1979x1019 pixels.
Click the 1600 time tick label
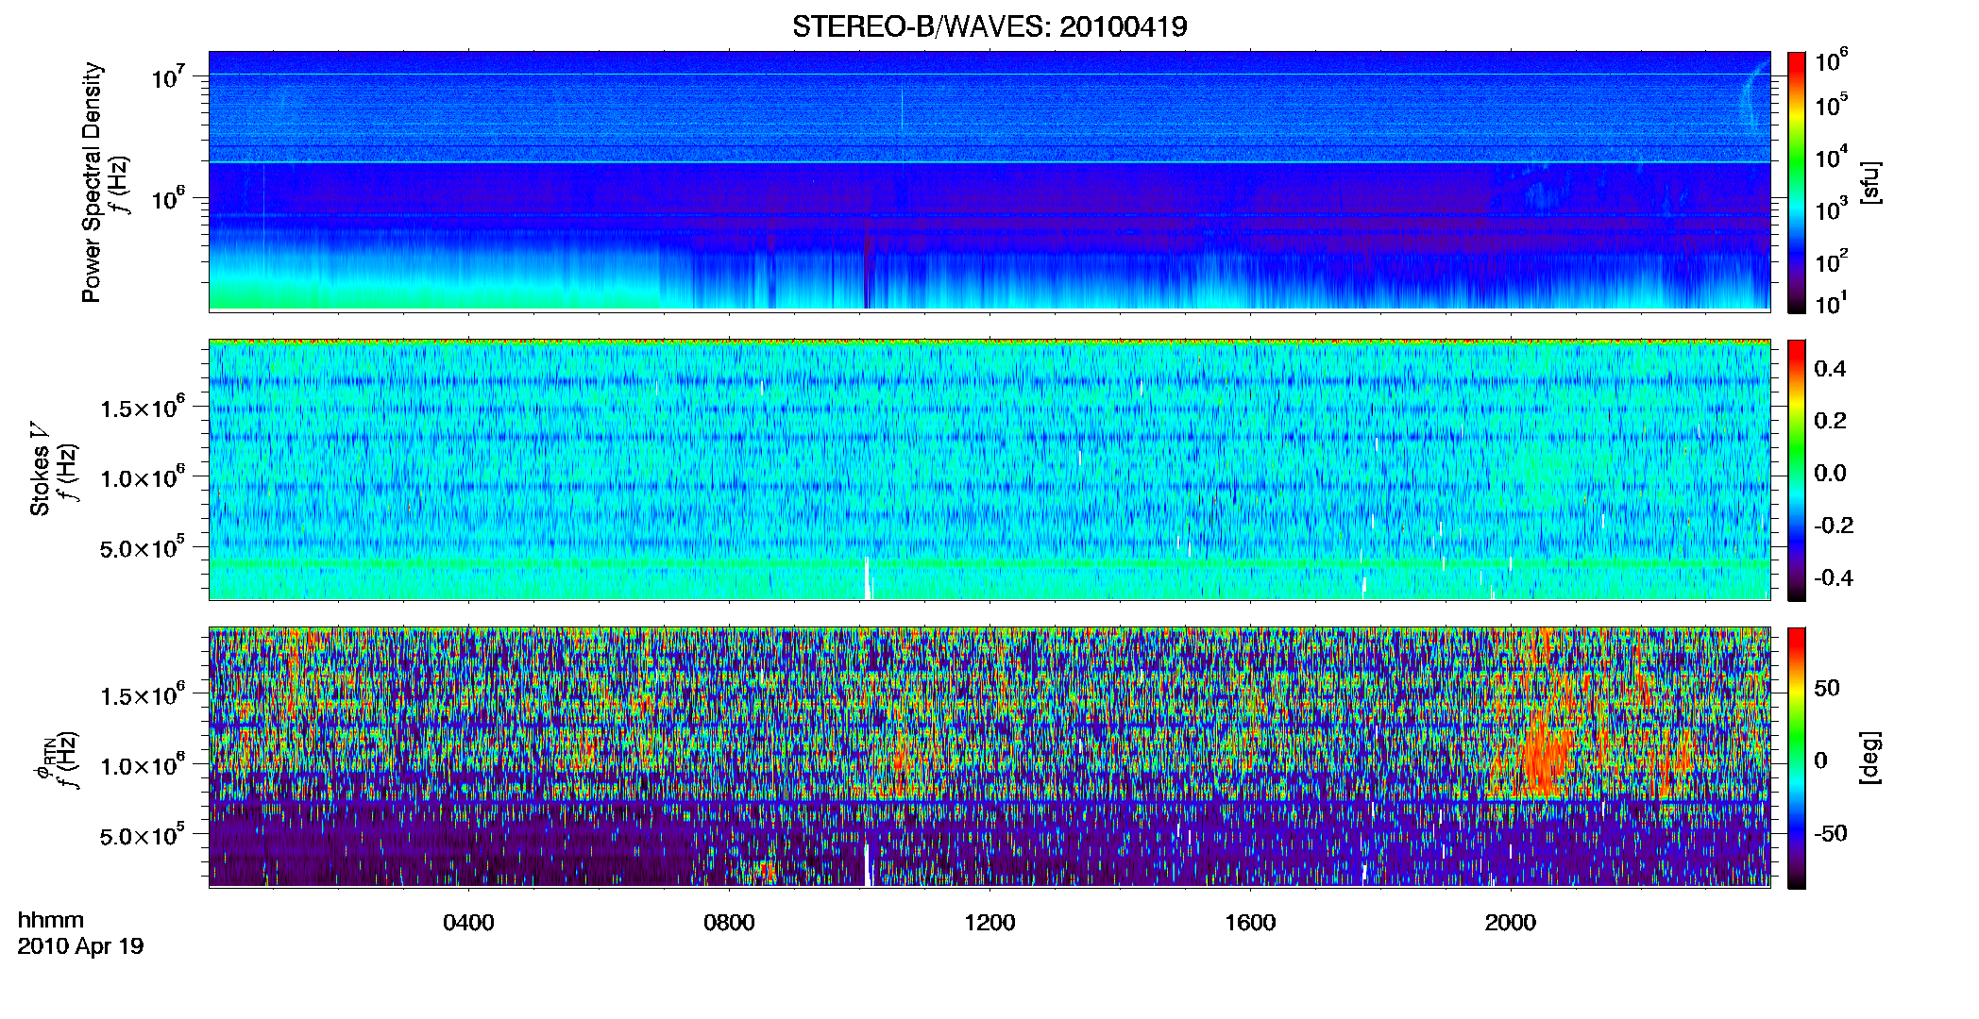pyautogui.click(x=1250, y=923)
